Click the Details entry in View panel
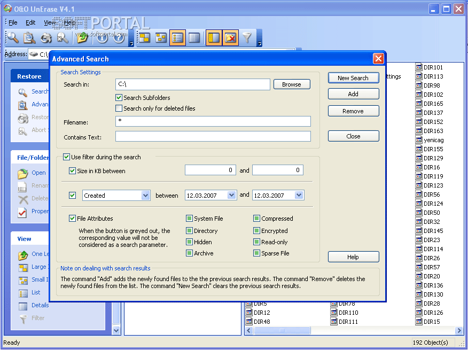Image resolution: width=468 pixels, height=350 pixels. point(34,306)
